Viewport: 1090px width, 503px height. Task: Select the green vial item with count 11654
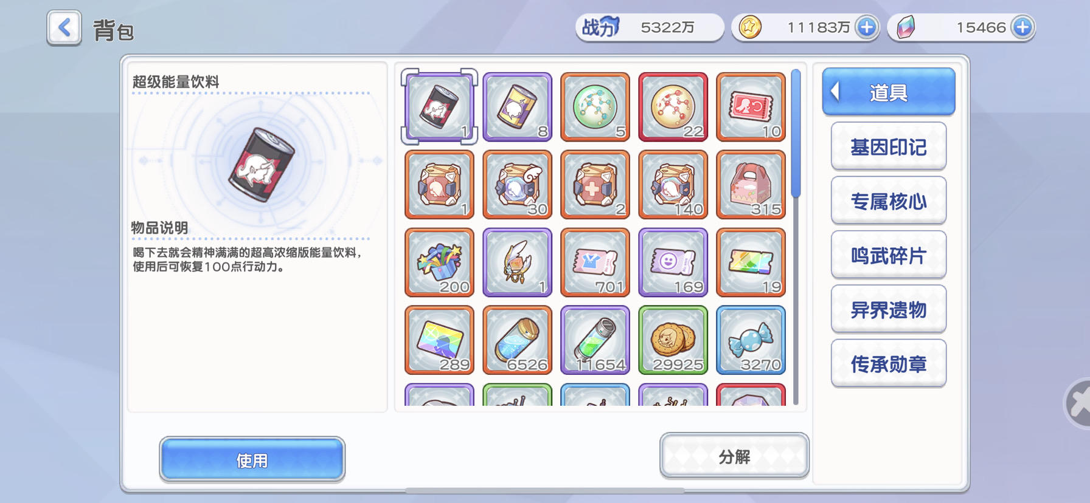tap(595, 340)
